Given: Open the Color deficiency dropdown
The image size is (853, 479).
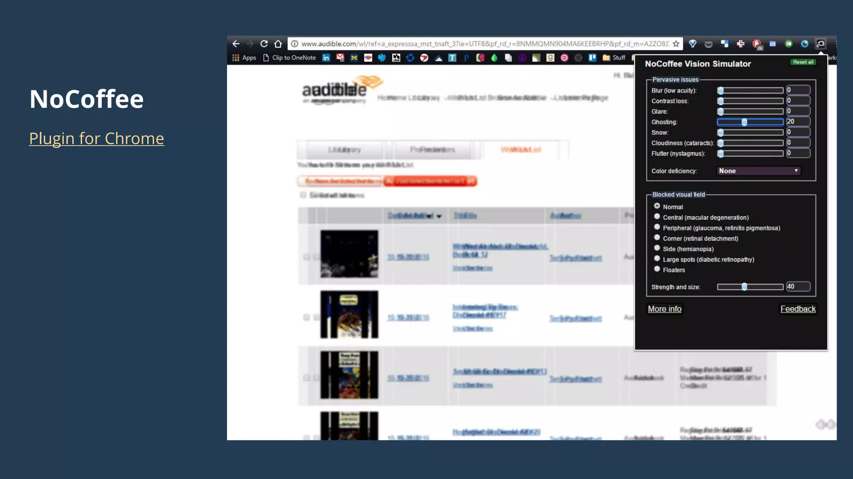Looking at the screenshot, I should pyautogui.click(x=758, y=171).
